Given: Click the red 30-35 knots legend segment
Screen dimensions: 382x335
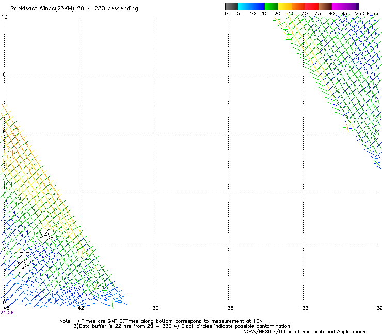Looking at the screenshot, I should click(x=312, y=6).
